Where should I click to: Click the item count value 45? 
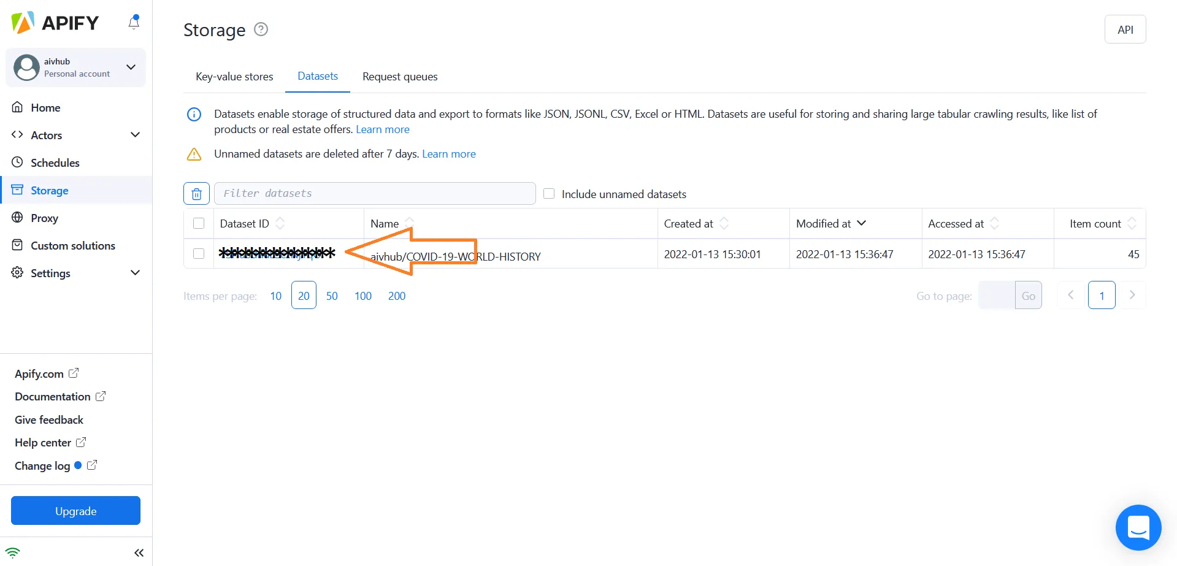[1133, 254]
